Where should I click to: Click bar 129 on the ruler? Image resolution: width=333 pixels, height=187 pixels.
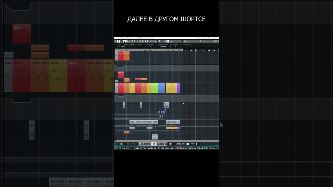pos(209,50)
